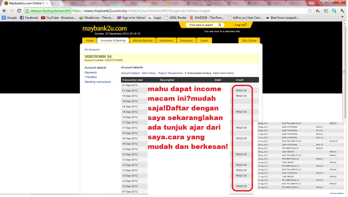View Debit card history
Screen dimensions: 348x197
(x=223, y=73)
